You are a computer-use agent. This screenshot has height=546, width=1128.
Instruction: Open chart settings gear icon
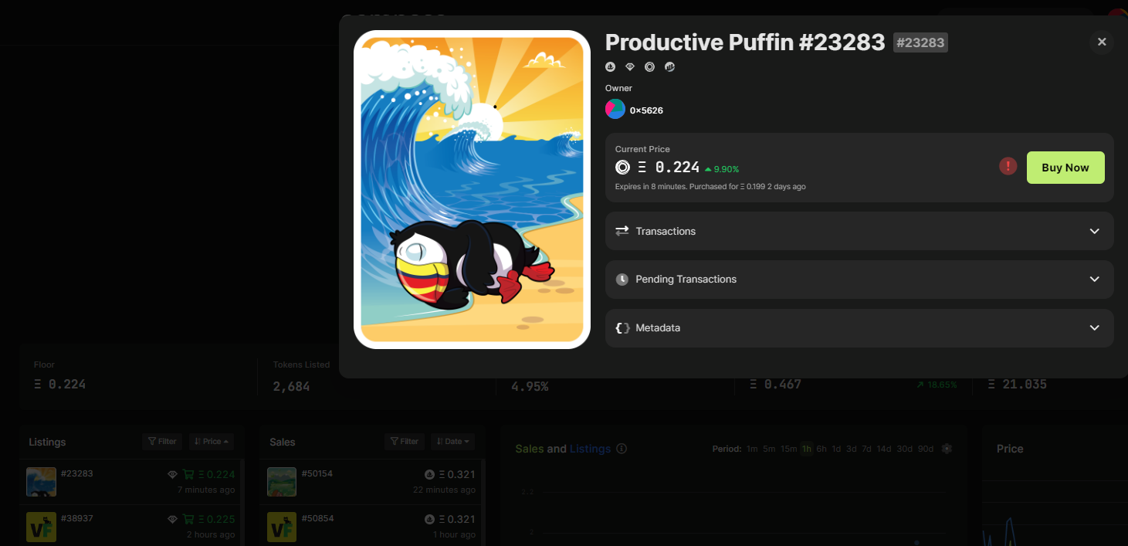click(947, 449)
